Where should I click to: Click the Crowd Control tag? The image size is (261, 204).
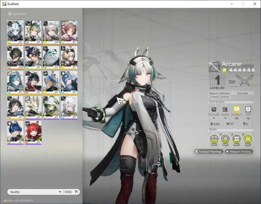[x=220, y=97]
